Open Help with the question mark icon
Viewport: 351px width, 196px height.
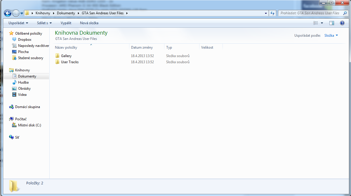point(342,23)
